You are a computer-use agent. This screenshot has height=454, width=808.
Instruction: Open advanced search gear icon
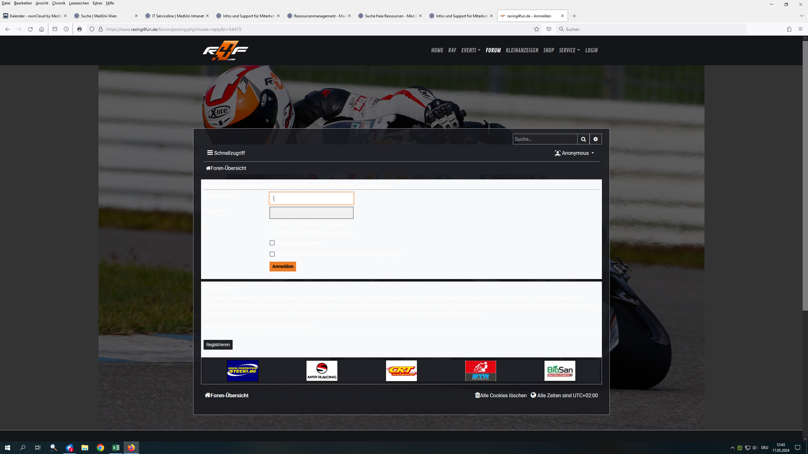pyautogui.click(x=596, y=139)
